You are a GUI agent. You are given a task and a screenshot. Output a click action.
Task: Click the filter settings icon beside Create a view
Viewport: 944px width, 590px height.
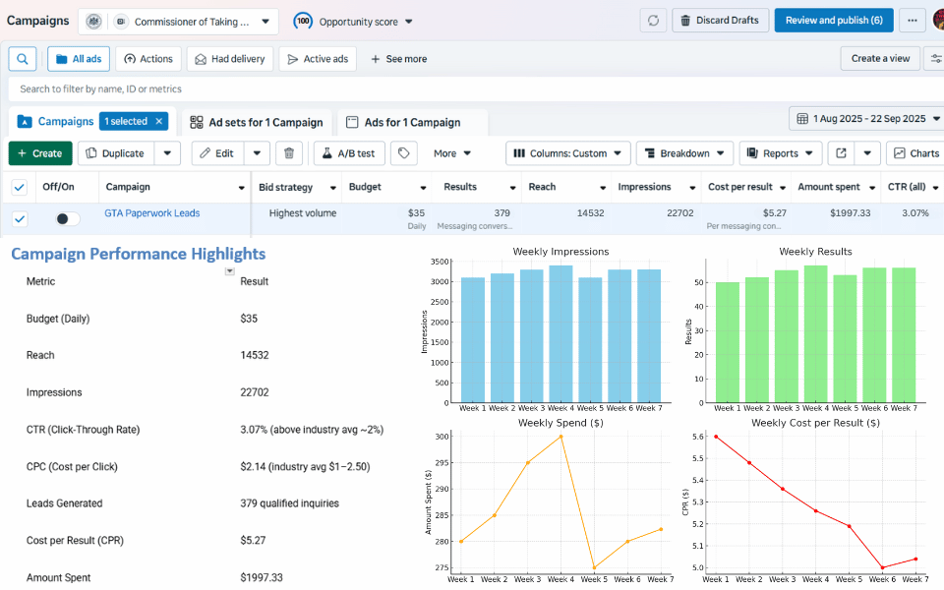click(935, 59)
